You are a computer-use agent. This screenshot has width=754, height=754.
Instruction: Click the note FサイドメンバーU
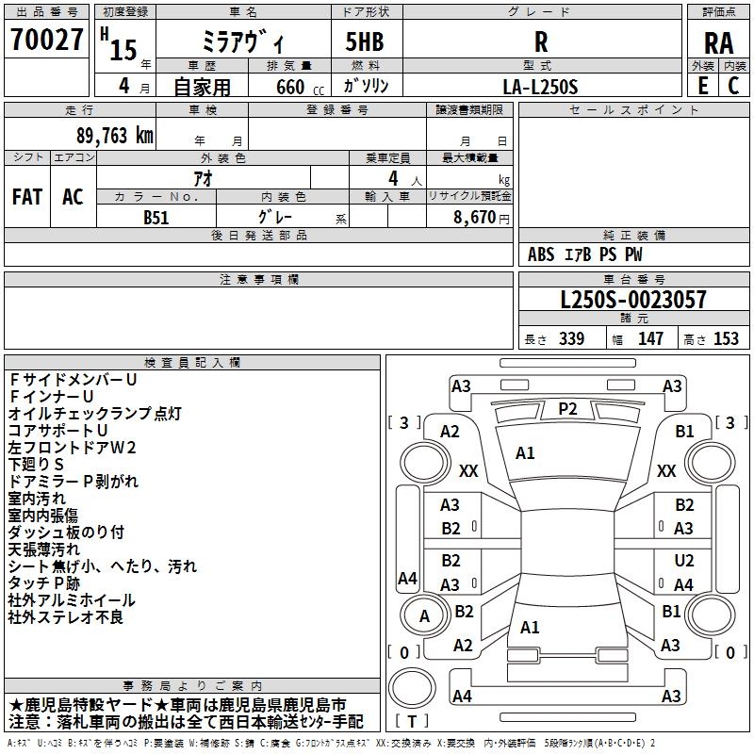(x=73, y=380)
